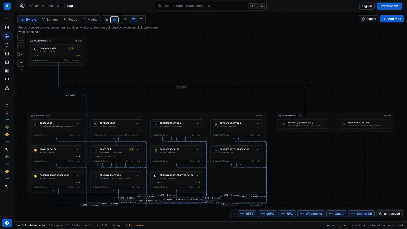The width and height of the screenshot is (407, 229).
Task: Toggle the REST link filter
Action: [x=247, y=214]
